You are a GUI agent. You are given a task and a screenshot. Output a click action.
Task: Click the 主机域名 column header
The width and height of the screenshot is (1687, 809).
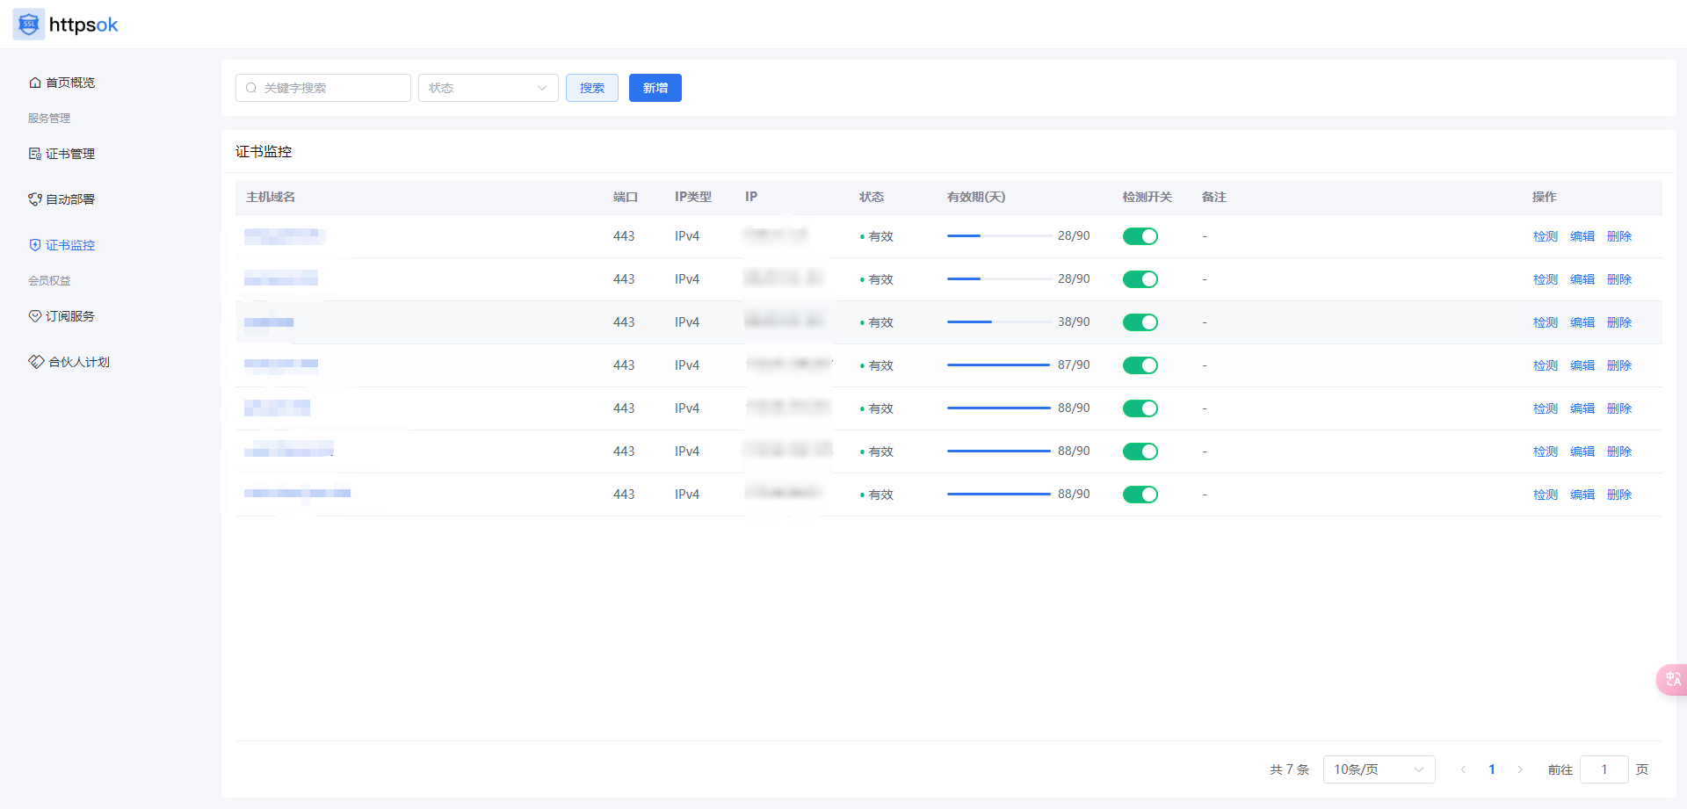[271, 197]
